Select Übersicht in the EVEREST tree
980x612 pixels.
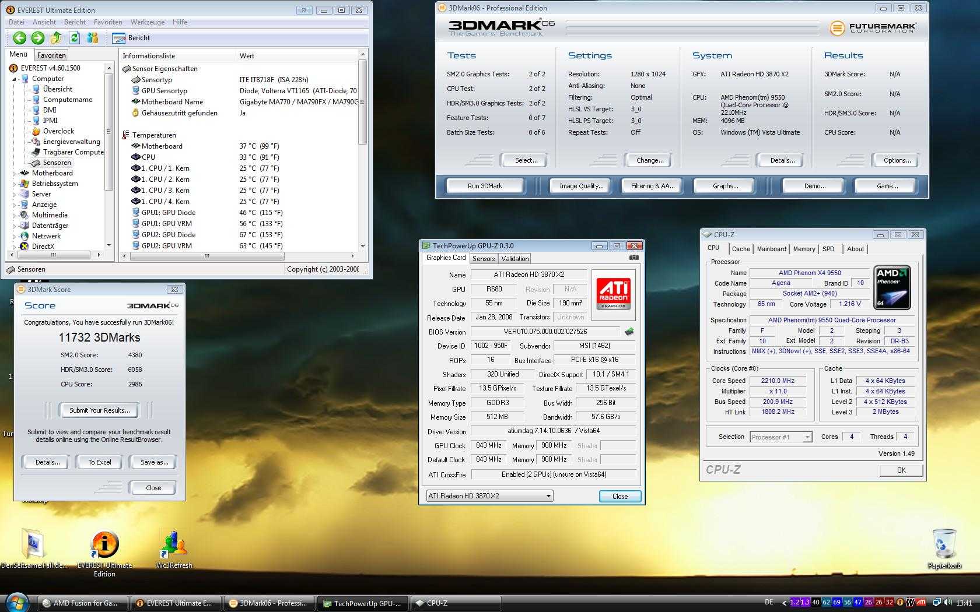(58, 89)
